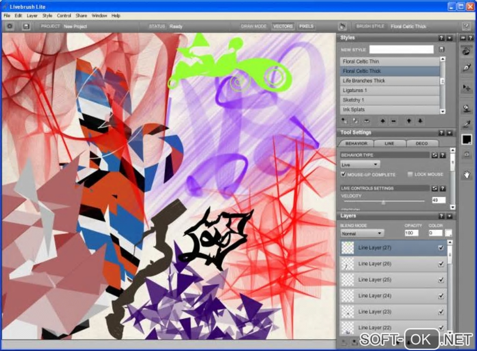Collapse the Tool Settings panel arrow
Screen dimensions: 477x351
[x=449, y=133]
